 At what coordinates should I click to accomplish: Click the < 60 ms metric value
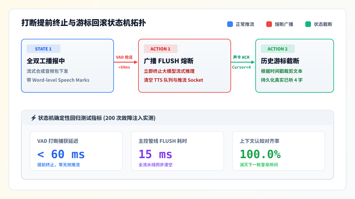(61, 154)
